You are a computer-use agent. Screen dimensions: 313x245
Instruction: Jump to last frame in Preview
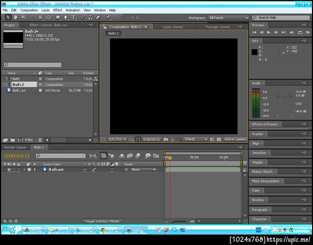pos(283,32)
